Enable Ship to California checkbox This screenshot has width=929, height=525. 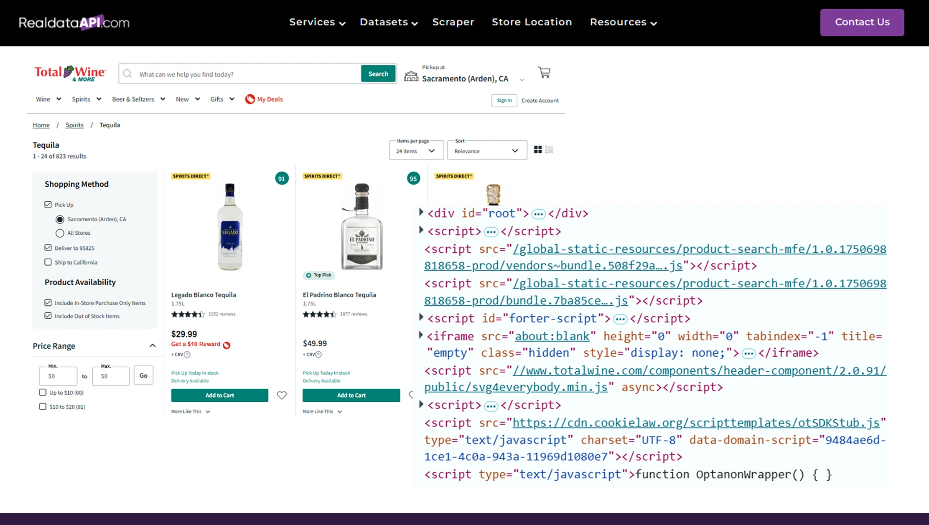pos(48,262)
